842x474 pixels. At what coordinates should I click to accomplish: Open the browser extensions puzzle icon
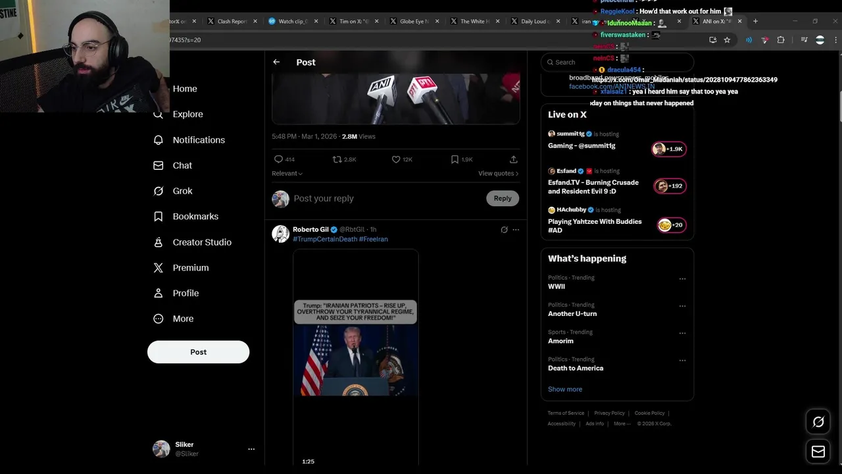pyautogui.click(x=781, y=39)
